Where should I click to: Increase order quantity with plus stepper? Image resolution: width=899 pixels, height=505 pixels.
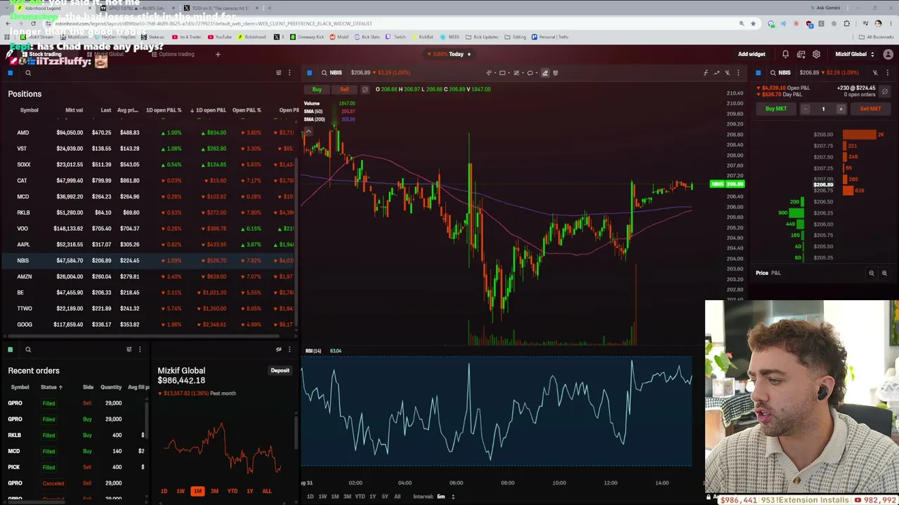841,109
